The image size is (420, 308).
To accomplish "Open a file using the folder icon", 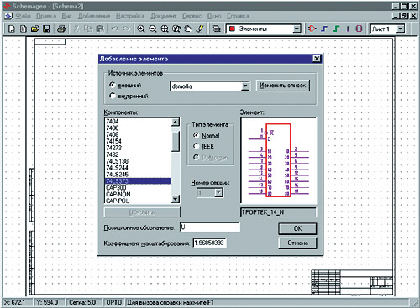I will pyautogui.click(x=35, y=29).
